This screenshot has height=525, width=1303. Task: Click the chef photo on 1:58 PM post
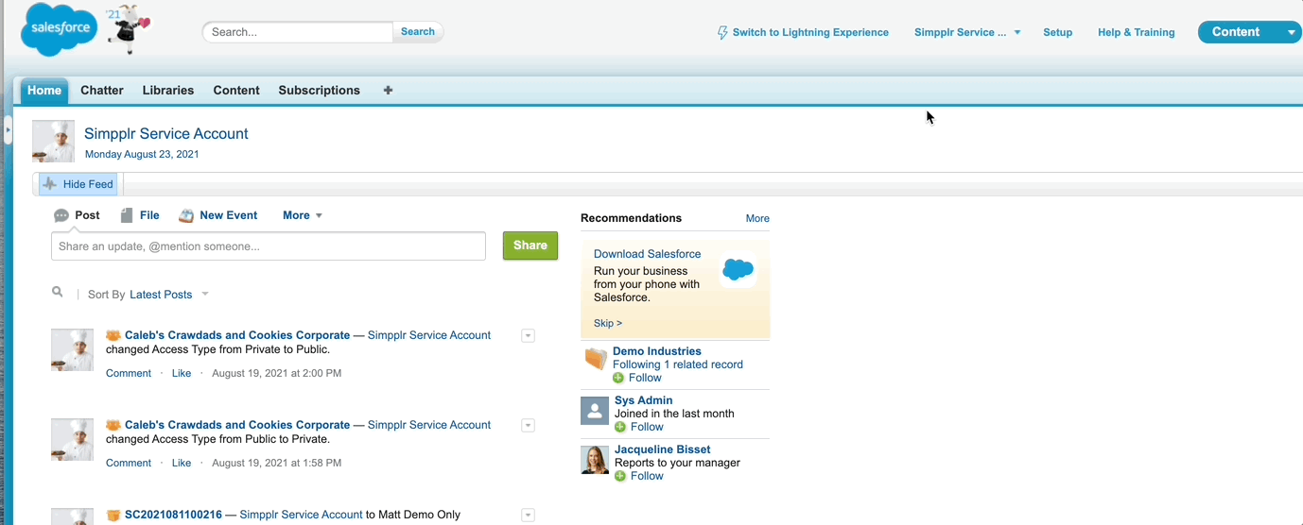tap(72, 439)
